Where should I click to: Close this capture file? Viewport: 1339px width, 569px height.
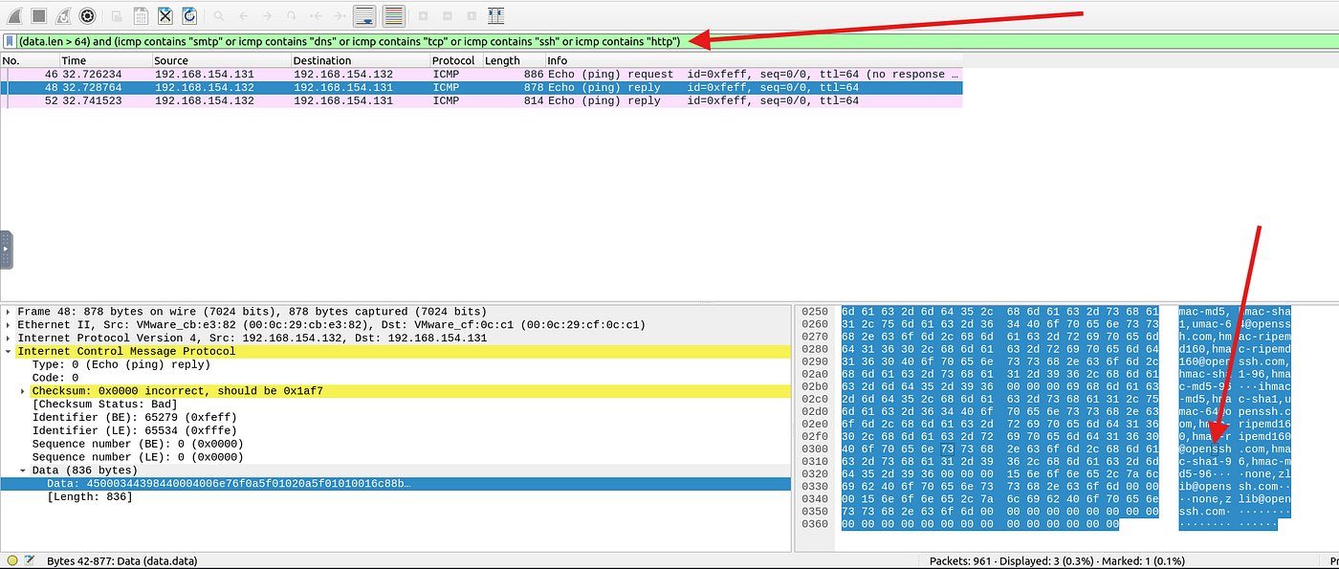165,15
